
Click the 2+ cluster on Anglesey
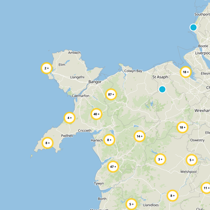46,68
